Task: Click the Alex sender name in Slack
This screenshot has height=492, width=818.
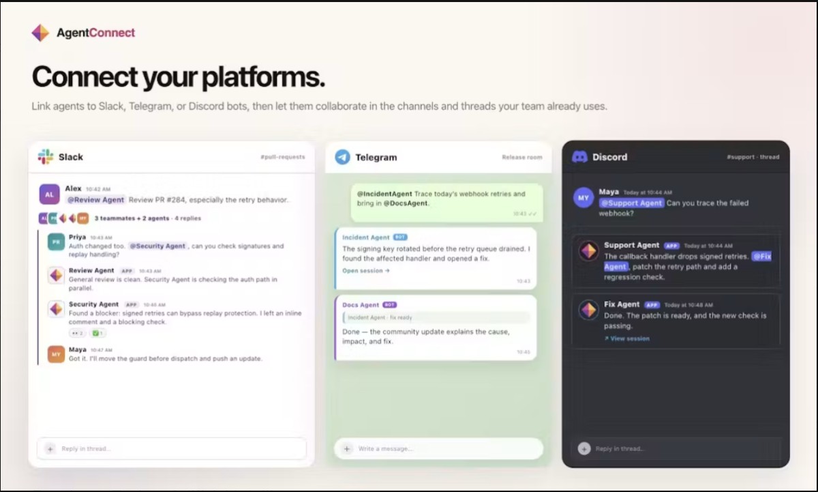Action: 73,188
